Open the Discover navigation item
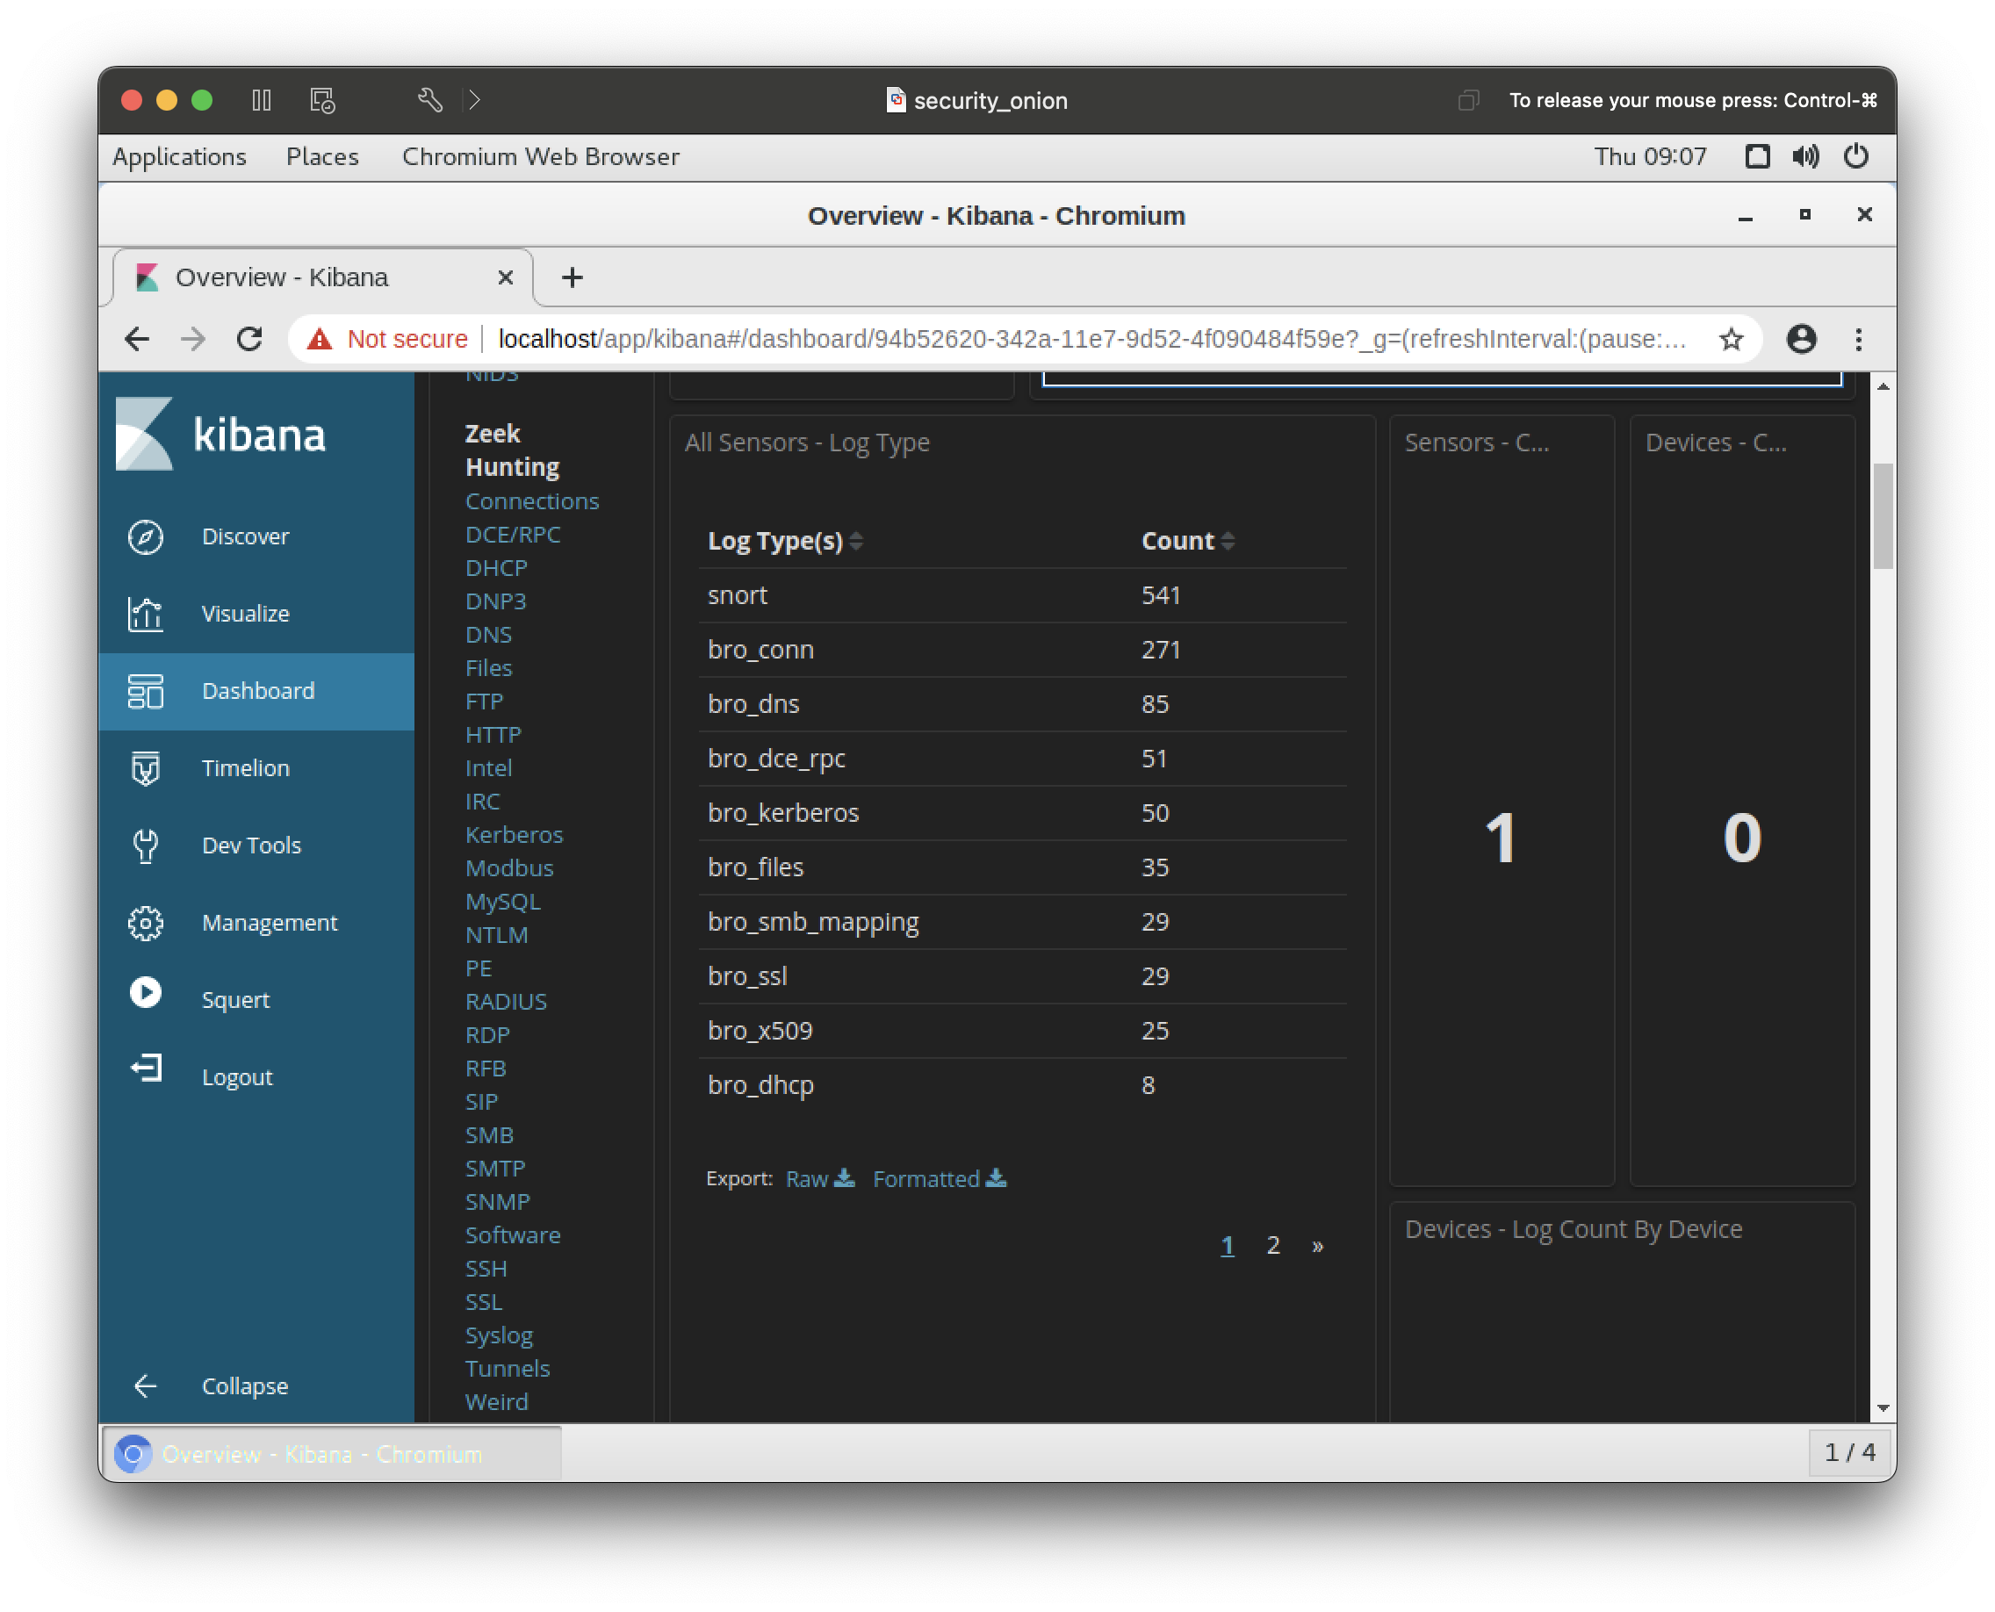1995x1612 pixels. [257, 536]
